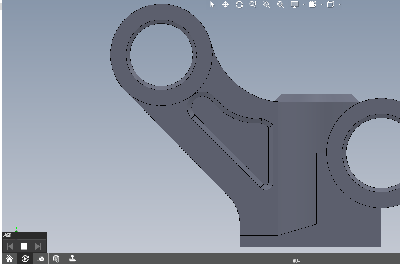Activate the rotate view tool
The width and height of the screenshot is (400, 264).
[239, 5]
